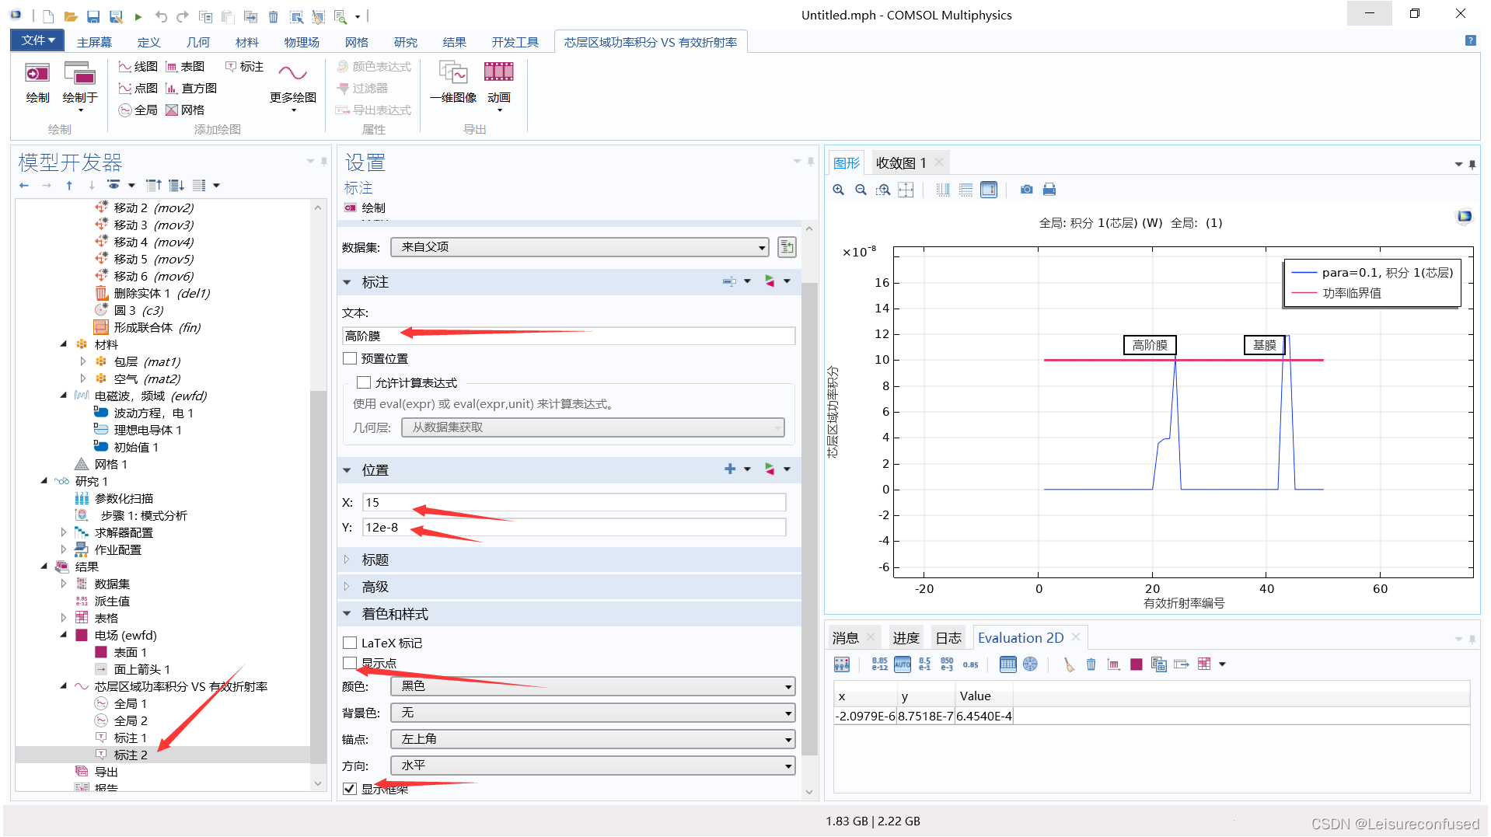1491x837 pixels.
Task: Click the undo arrow in title toolbar
Action: pyautogui.click(x=161, y=16)
